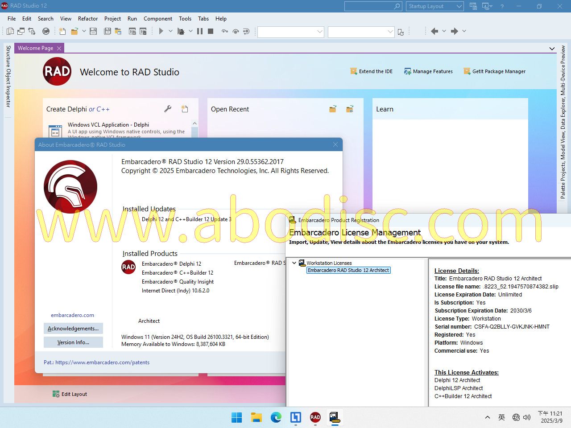Image resolution: width=571 pixels, height=428 pixels.
Task: Close the About Embarcadero RAD Studio dialog
Action: (335, 145)
